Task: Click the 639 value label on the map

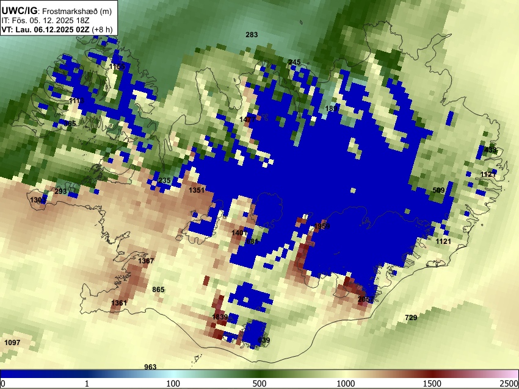Action: 264,340
